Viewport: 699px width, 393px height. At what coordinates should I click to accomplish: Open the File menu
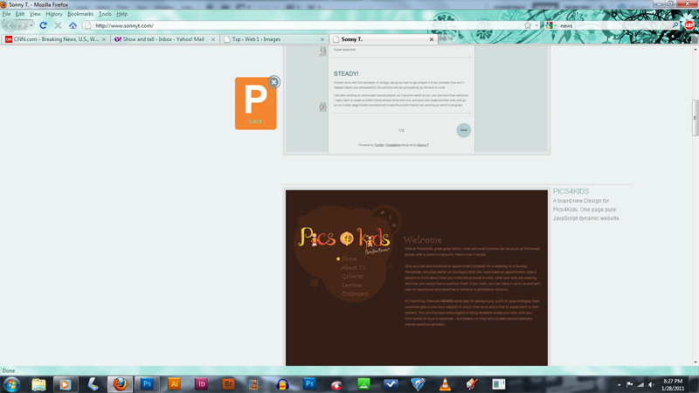(x=6, y=14)
